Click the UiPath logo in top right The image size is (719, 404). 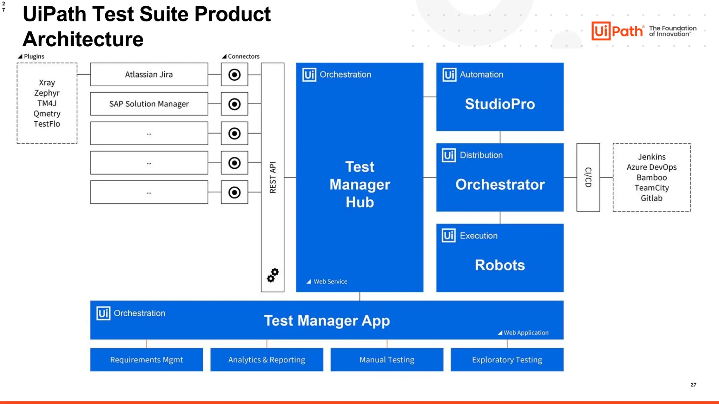pyautogui.click(x=618, y=31)
